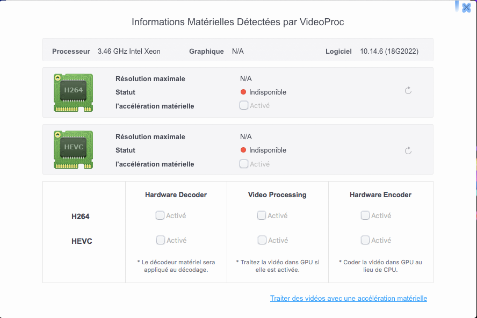This screenshot has height=318, width=477.
Task: Click 'Indisponible' status in the H264 panel
Action: pyautogui.click(x=268, y=92)
